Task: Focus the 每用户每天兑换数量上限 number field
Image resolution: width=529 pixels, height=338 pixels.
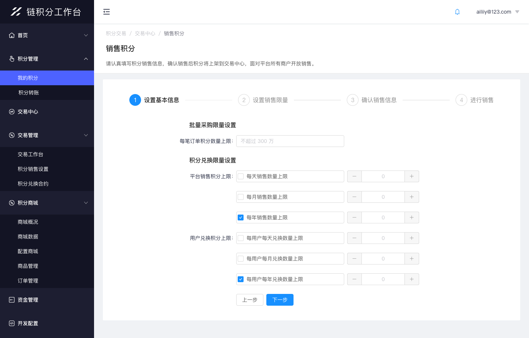Action: [383, 238]
